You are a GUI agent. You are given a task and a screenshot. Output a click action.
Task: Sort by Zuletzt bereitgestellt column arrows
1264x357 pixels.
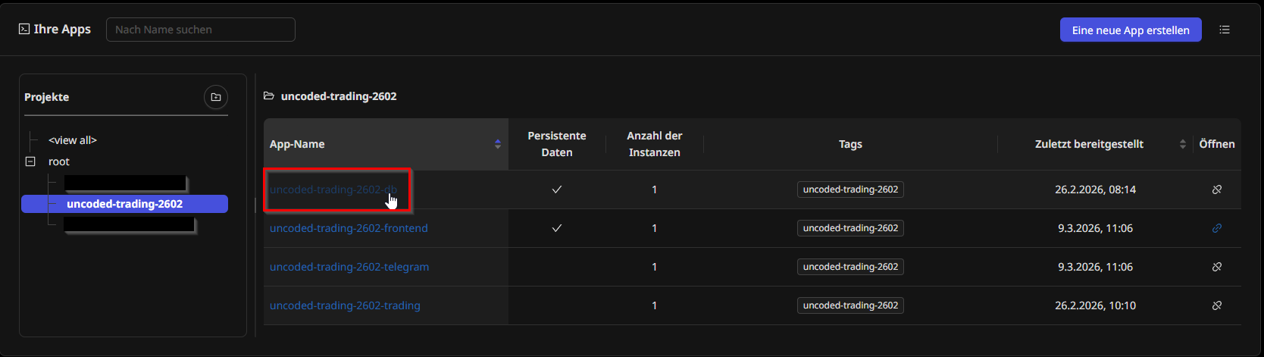point(1183,144)
